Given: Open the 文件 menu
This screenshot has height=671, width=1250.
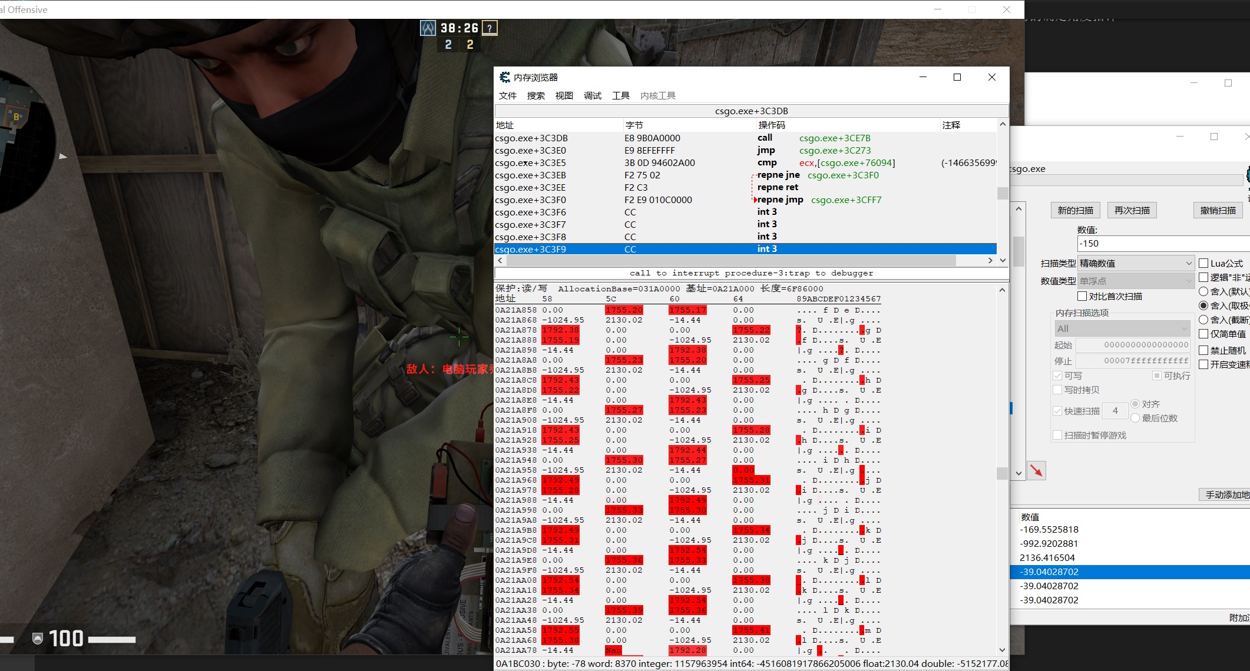Looking at the screenshot, I should [x=508, y=95].
